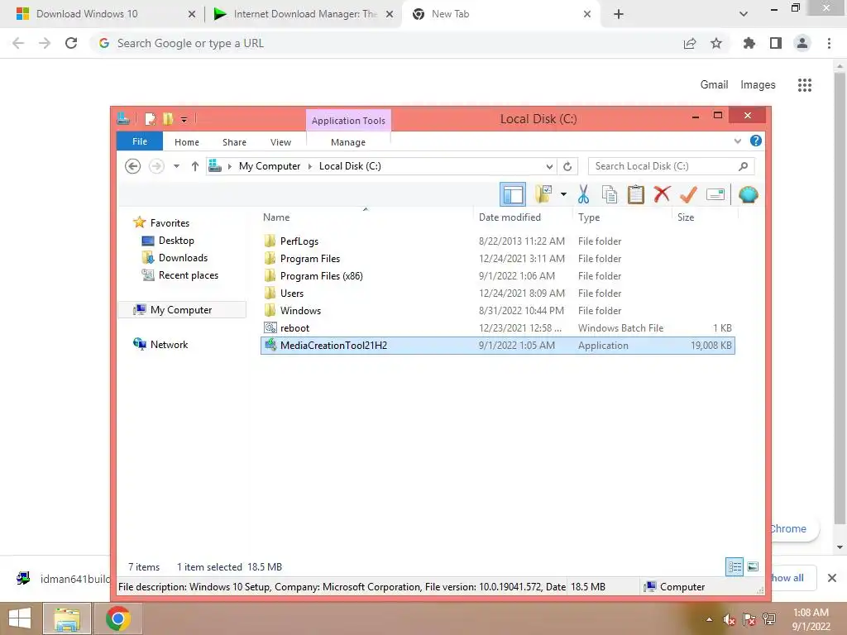The width and height of the screenshot is (847, 635).
Task: Open the File ribbon tab
Action: click(x=139, y=141)
